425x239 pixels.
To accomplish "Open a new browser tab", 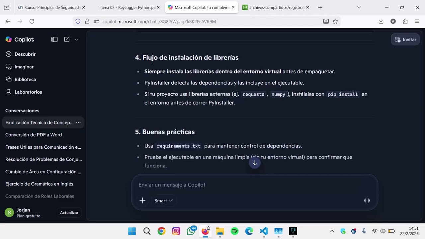I will pos(320,7).
